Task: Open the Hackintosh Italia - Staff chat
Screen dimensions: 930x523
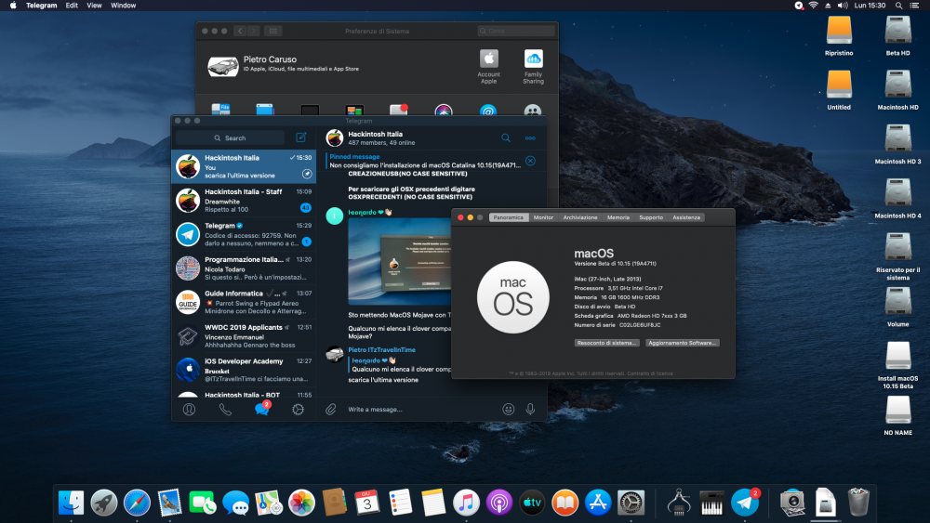Action: click(244, 201)
